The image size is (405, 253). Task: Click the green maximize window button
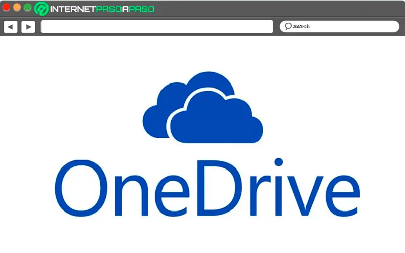pyautogui.click(x=28, y=7)
